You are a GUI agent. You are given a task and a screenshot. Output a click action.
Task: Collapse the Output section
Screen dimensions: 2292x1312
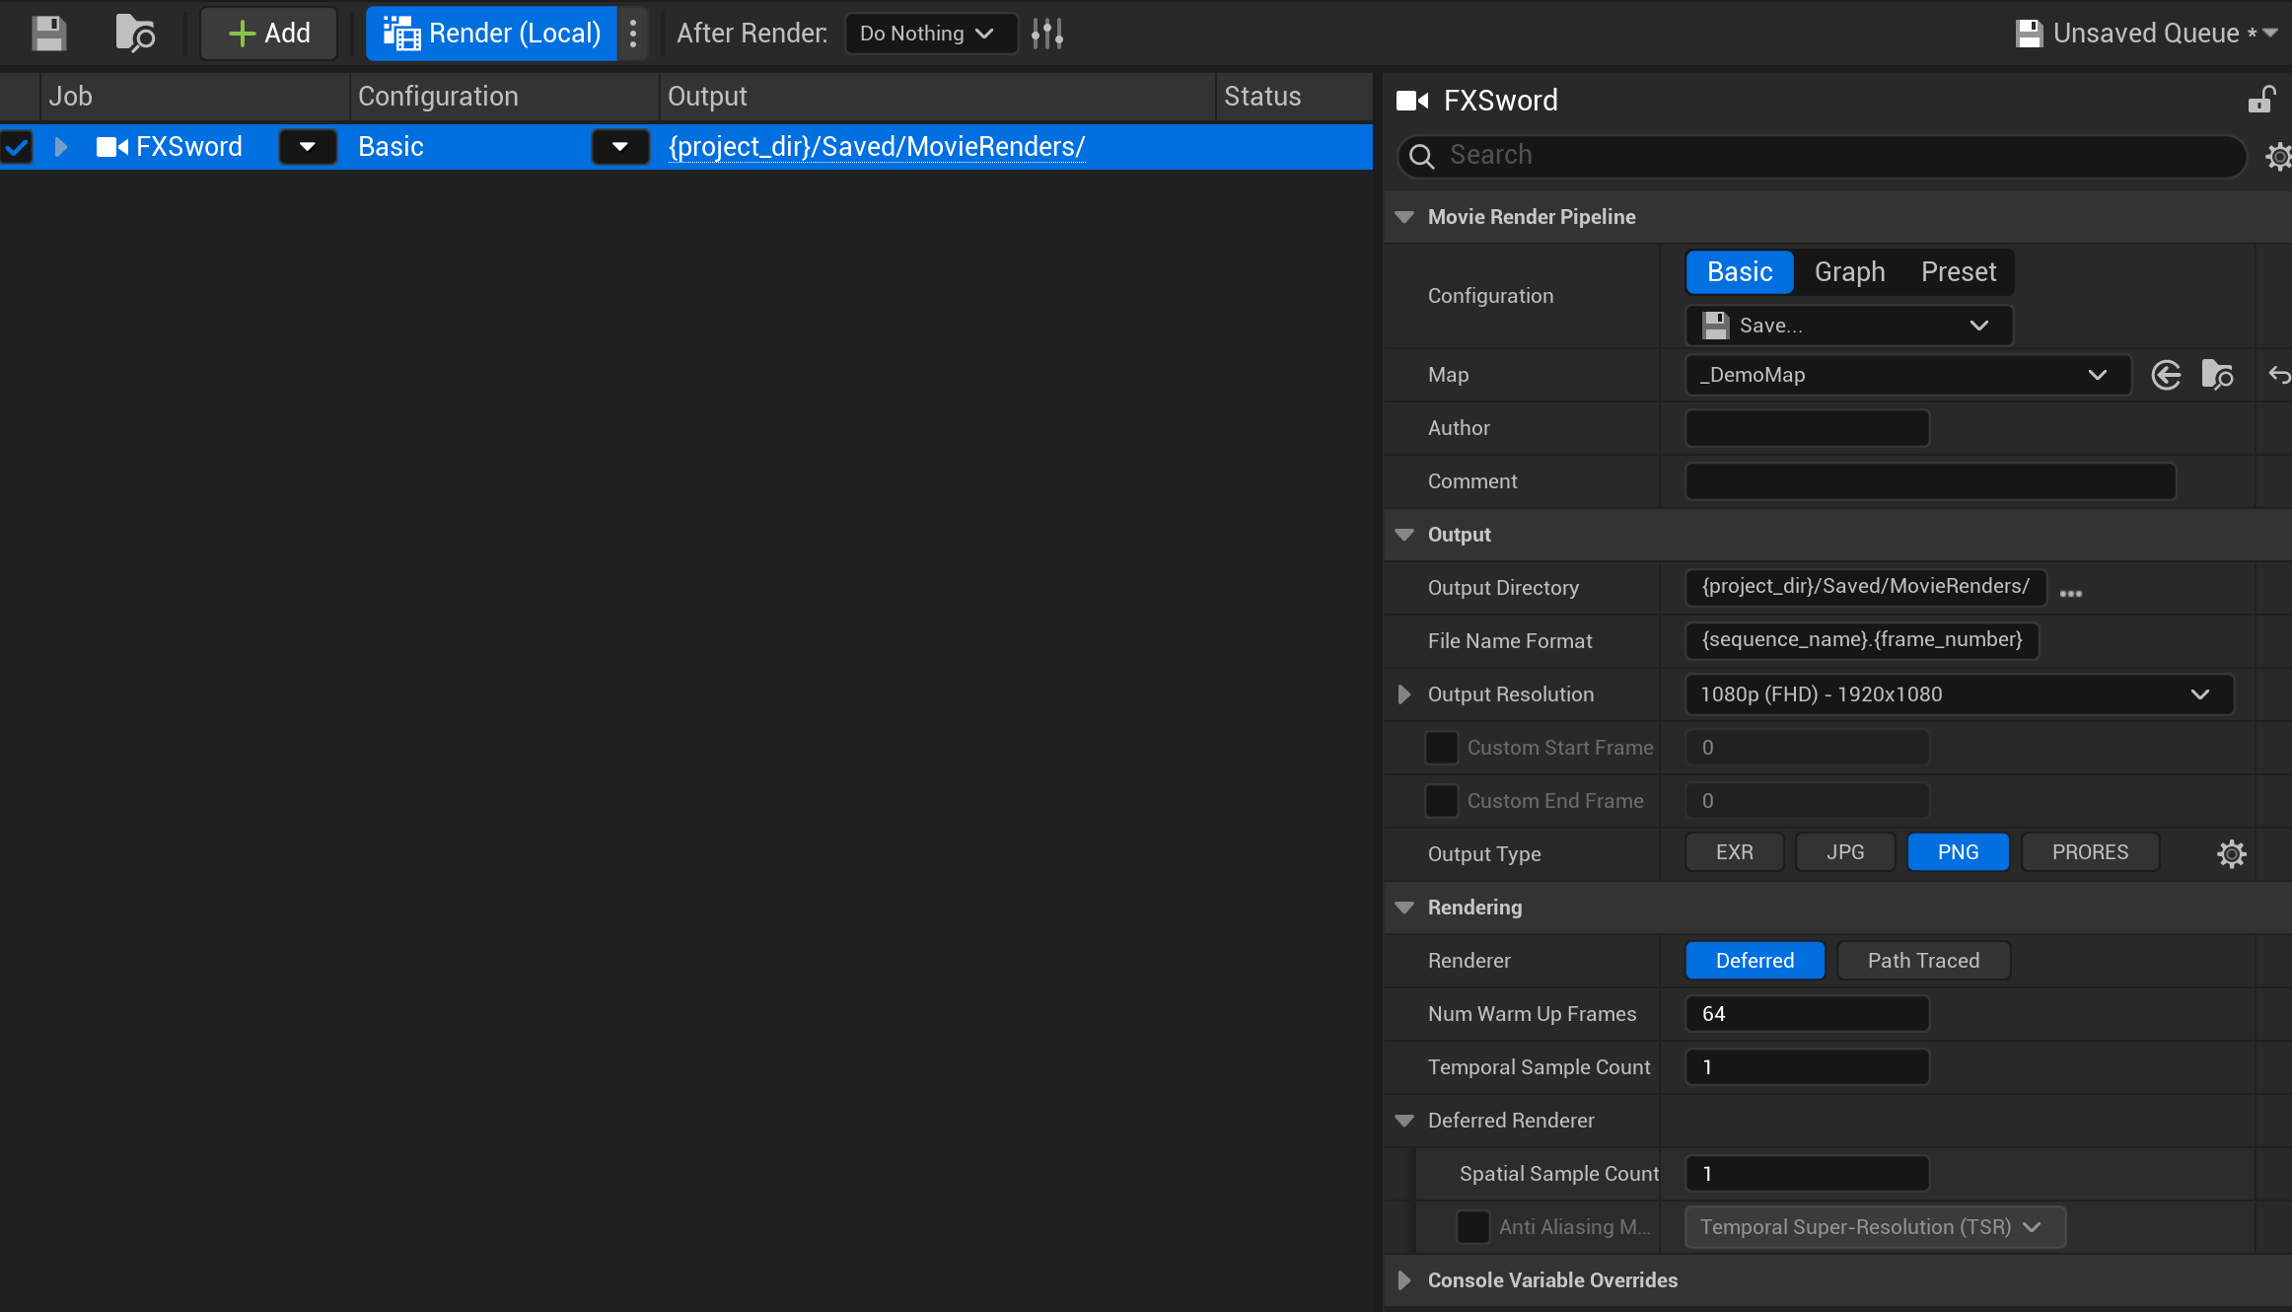1404,535
